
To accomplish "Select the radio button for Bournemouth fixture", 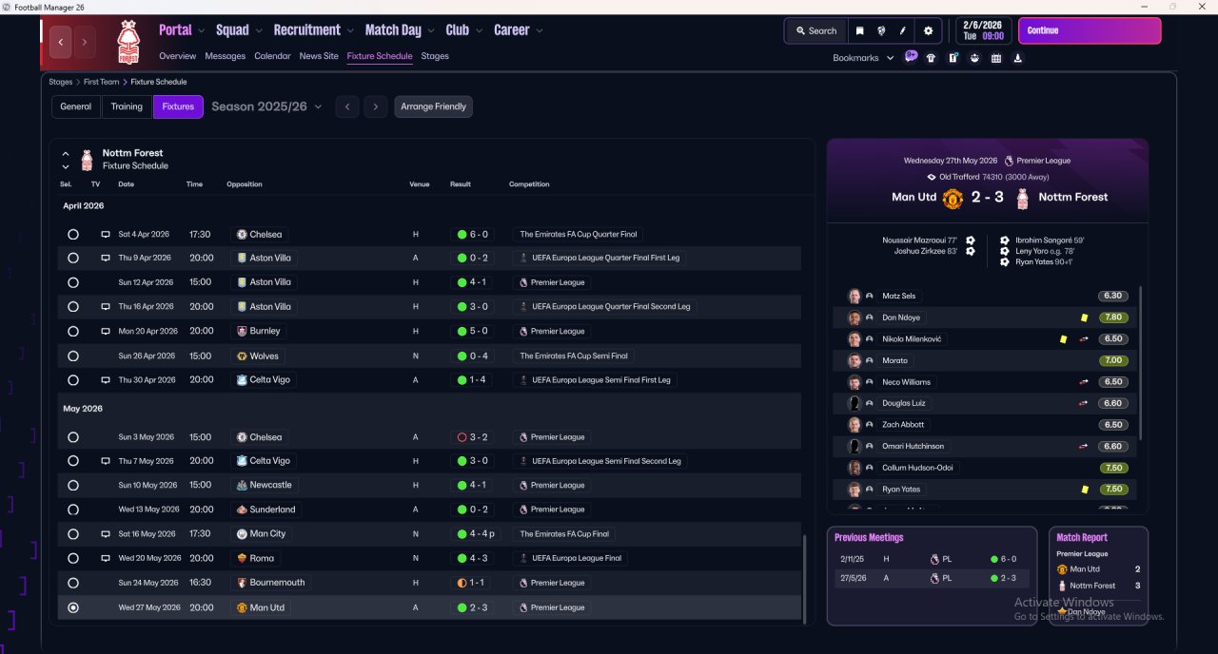I will point(73,583).
